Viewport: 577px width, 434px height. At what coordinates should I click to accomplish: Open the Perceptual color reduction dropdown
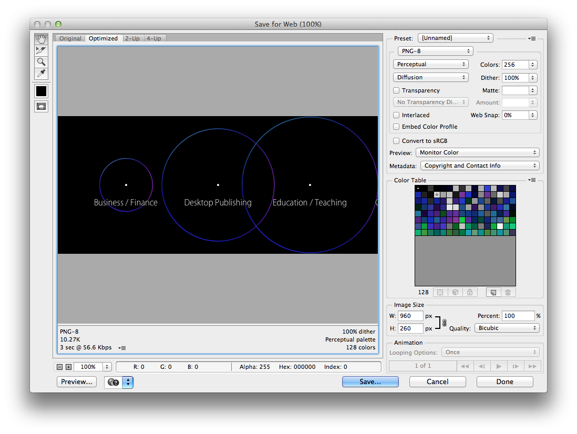point(430,64)
